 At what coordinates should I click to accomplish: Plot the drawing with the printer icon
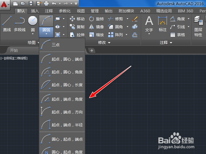(46, 4)
